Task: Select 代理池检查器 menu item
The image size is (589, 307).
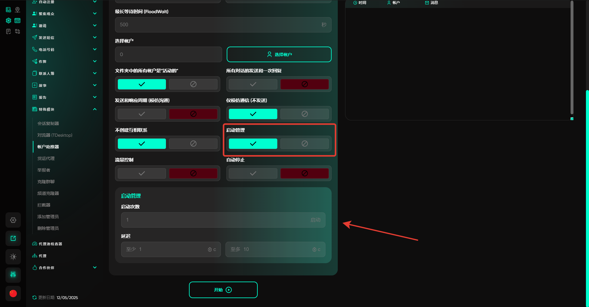Action: tap(50, 244)
